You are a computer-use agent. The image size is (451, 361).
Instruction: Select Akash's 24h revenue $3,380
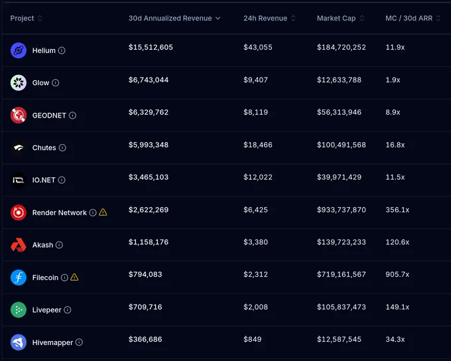pyautogui.click(x=255, y=242)
